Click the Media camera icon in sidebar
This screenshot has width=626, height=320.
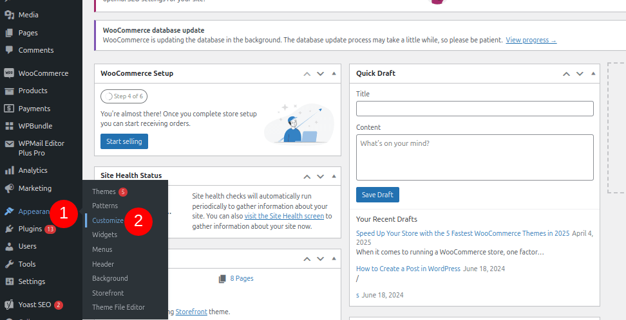coord(9,15)
